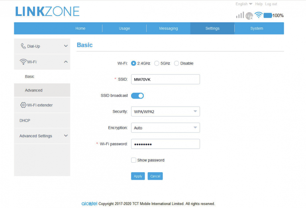Screen dimensions: 306x208
Task: Open the English language selector
Action: [x=244, y=4]
